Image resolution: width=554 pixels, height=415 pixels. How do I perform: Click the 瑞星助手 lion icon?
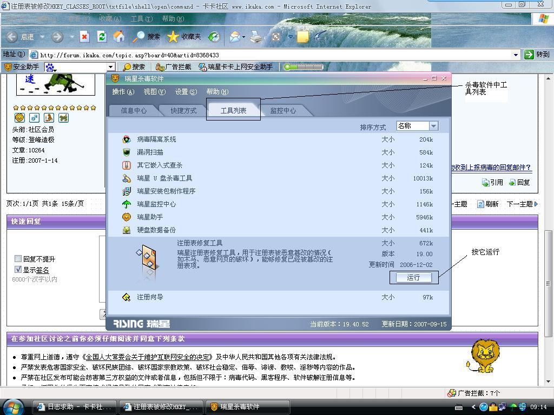[x=127, y=217]
